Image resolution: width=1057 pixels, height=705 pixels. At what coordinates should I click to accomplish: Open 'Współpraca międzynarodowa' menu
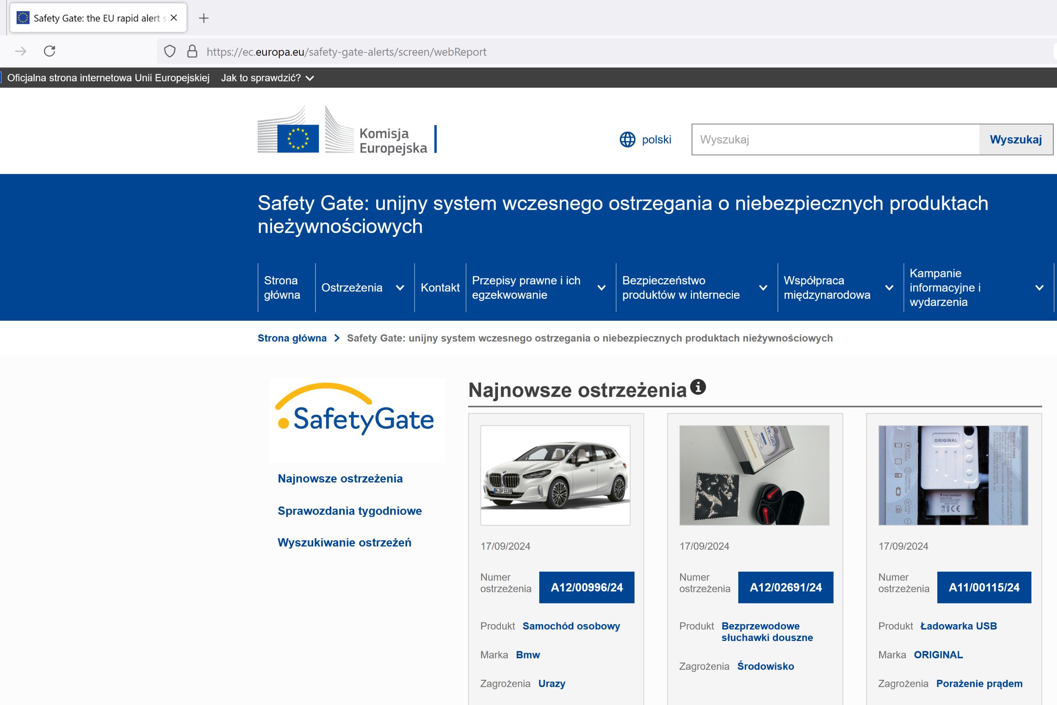(x=827, y=288)
